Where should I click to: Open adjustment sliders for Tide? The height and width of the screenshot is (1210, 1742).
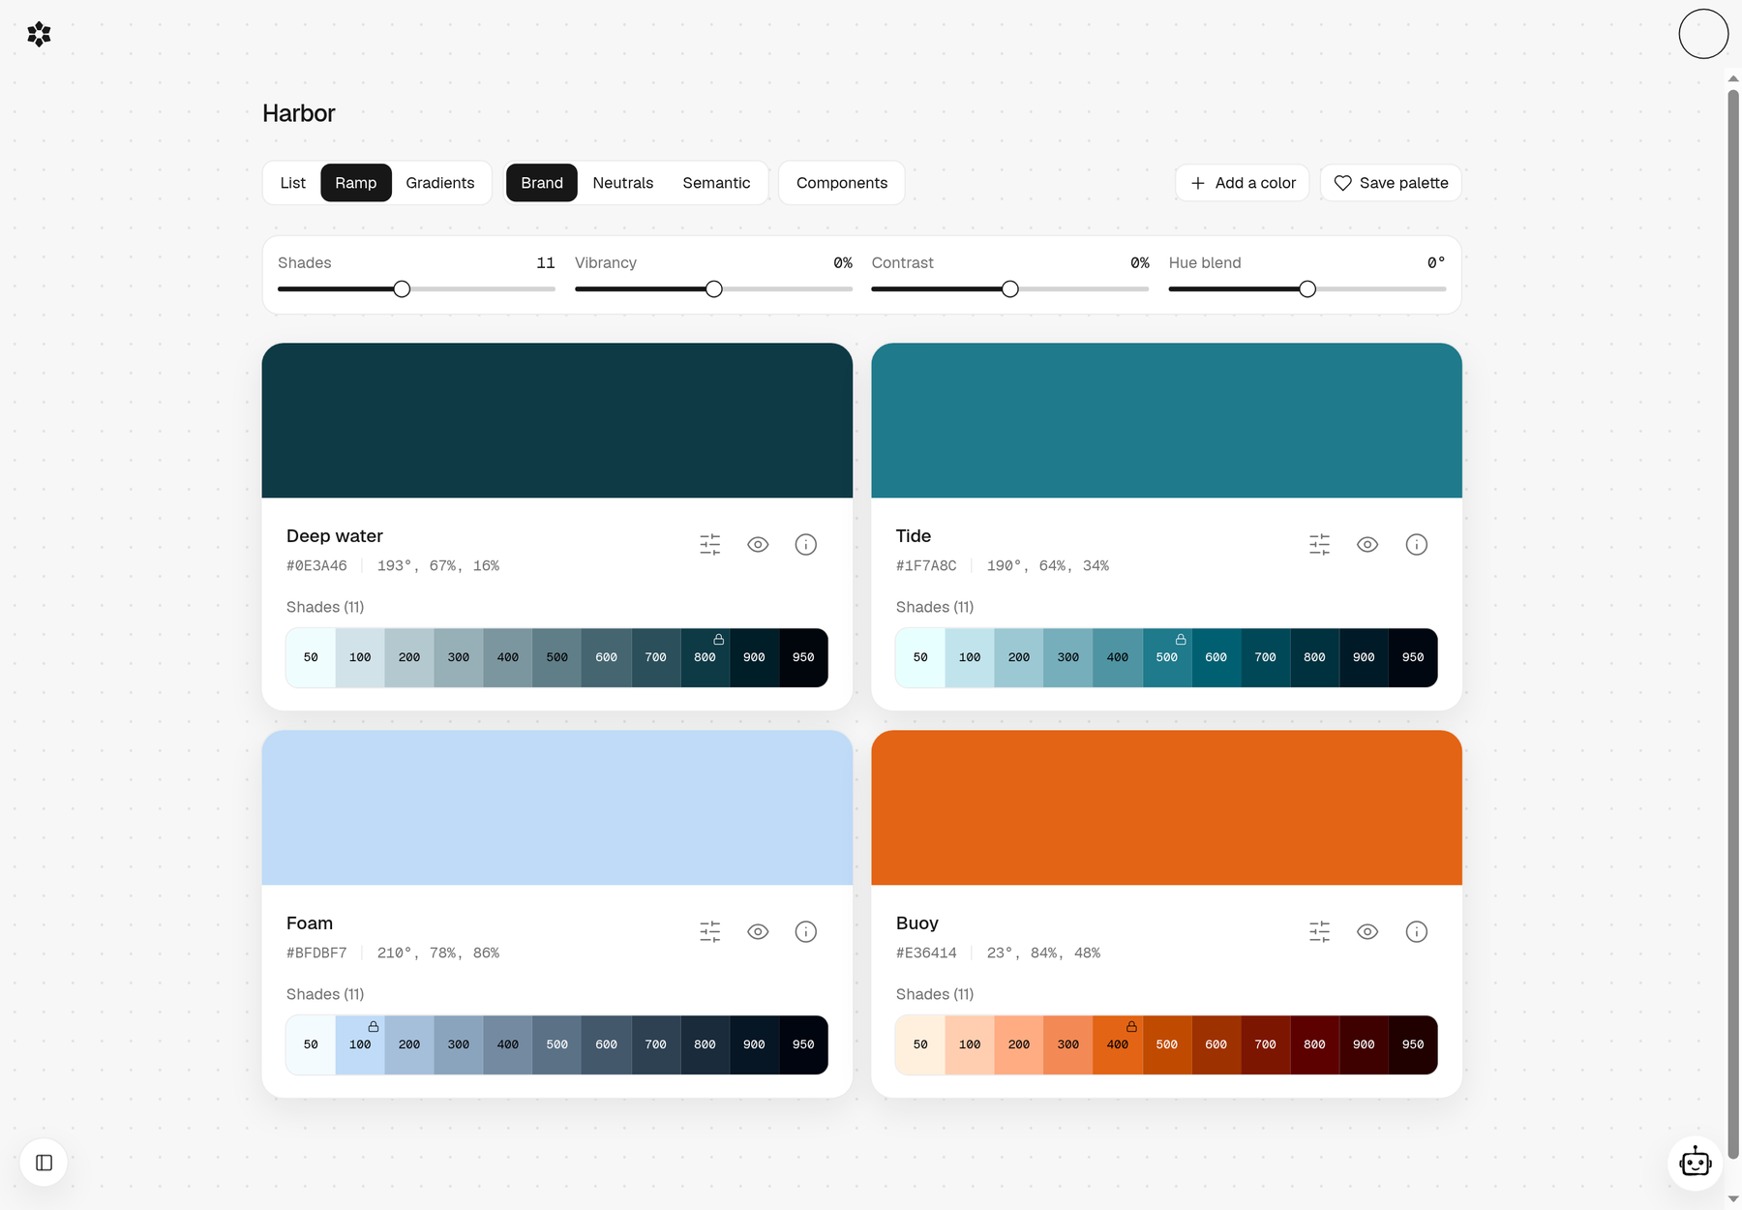coord(1320,545)
